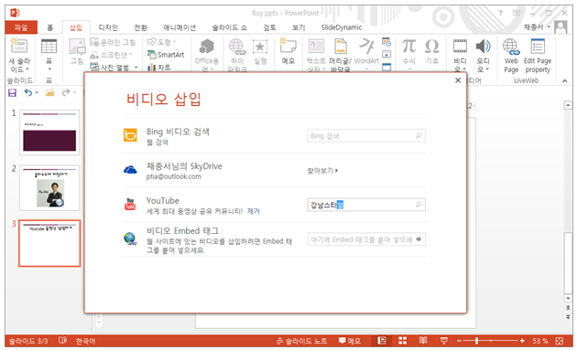The width and height of the screenshot is (577, 350).
Task: Open the Table insert icon
Action: tap(49, 47)
